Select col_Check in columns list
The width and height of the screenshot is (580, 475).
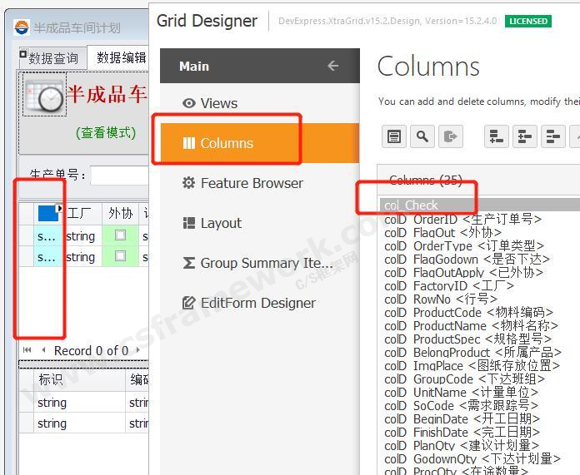412,205
